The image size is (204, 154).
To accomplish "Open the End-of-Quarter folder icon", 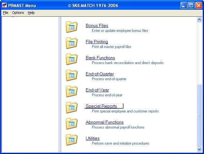I will (x=72, y=75).
